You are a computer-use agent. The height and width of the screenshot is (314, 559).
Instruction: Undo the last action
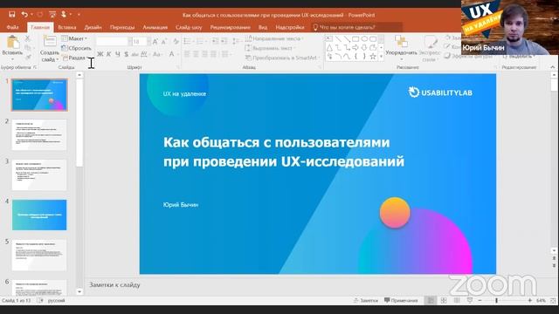click(24, 14)
